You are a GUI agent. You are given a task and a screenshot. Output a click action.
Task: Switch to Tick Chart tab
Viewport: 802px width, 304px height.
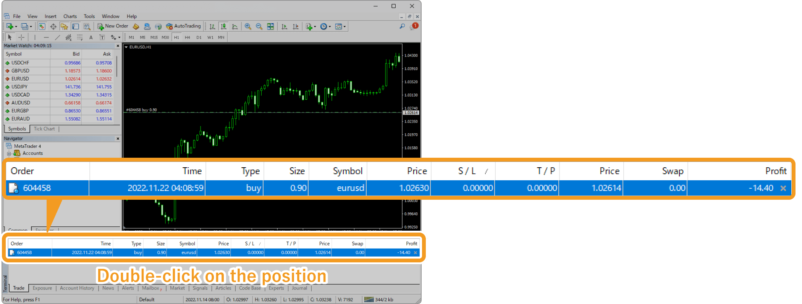[44, 129]
